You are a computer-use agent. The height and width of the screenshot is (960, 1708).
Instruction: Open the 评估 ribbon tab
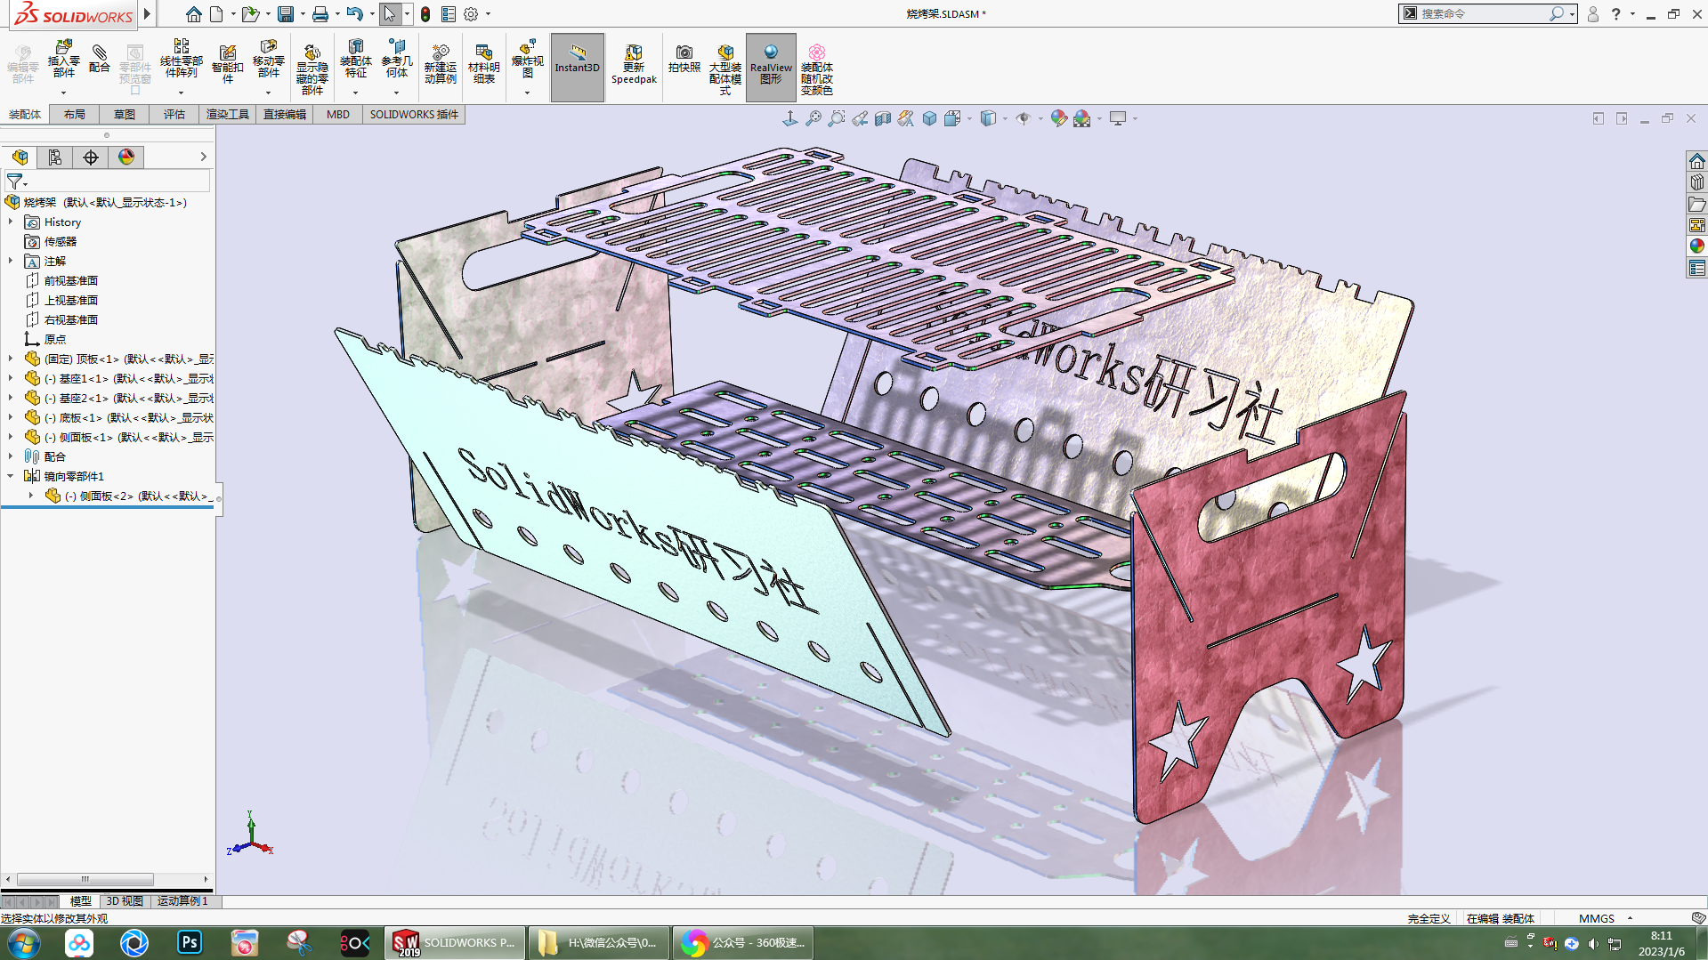pos(174,114)
